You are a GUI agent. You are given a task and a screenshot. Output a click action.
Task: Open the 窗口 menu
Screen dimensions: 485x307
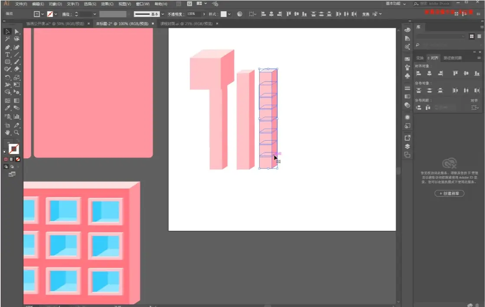pyautogui.click(x=143, y=3)
